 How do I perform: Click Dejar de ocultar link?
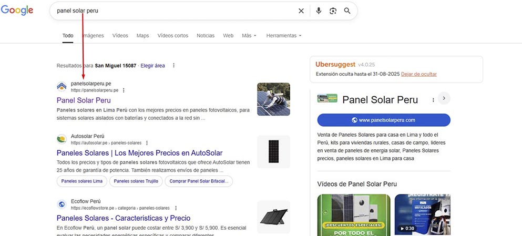point(419,74)
